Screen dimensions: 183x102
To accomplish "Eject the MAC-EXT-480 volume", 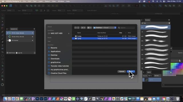I will click(x=69, y=33).
